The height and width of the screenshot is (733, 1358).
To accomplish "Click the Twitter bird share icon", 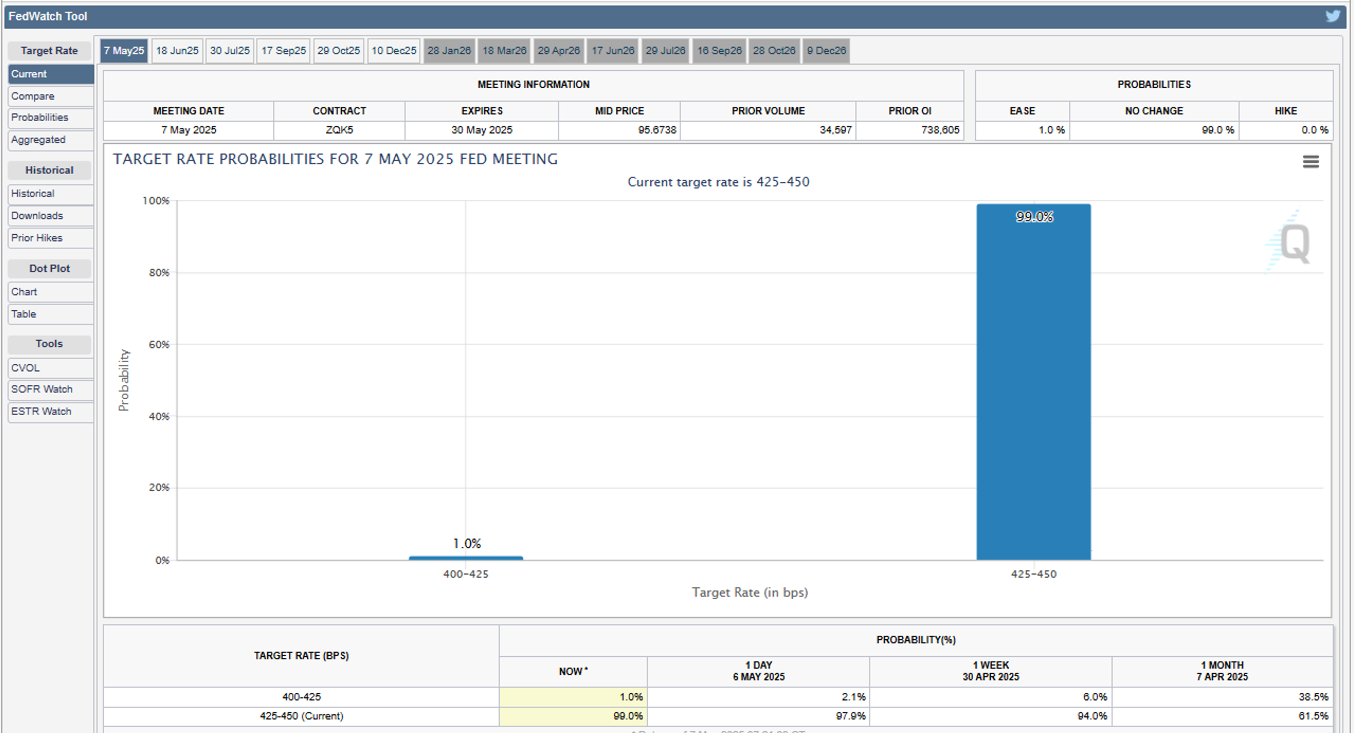I will coord(1333,16).
